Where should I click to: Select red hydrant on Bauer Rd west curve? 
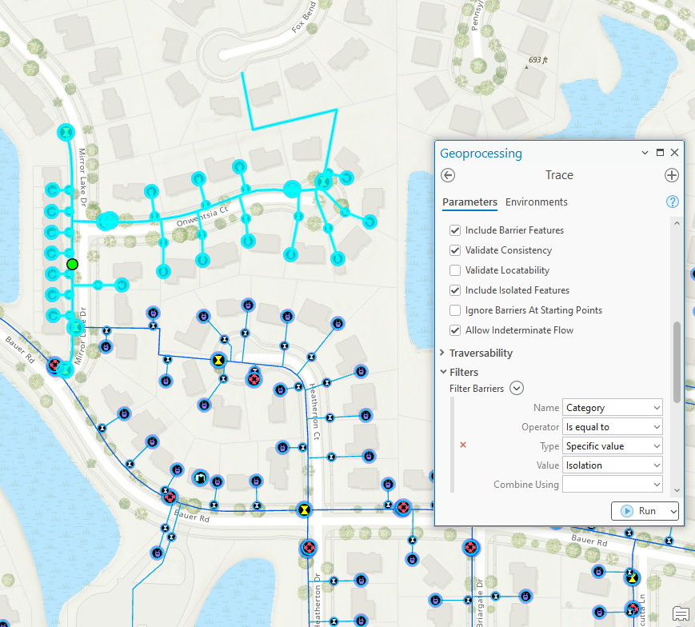170,497
